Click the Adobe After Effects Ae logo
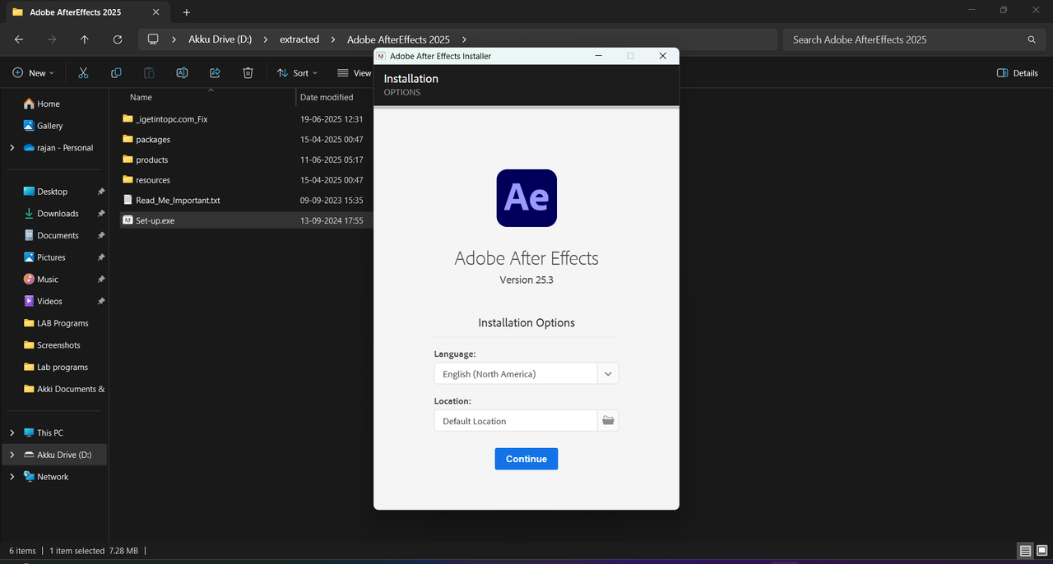This screenshot has height=564, width=1053. [x=526, y=198]
